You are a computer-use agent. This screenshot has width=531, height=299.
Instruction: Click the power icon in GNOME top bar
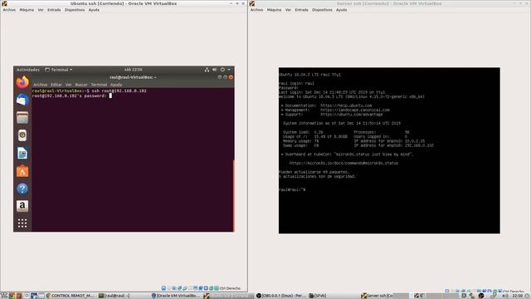pyautogui.click(x=222, y=70)
